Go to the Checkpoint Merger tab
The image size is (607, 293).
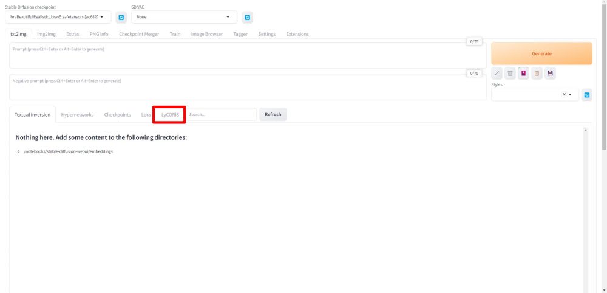tap(139, 34)
